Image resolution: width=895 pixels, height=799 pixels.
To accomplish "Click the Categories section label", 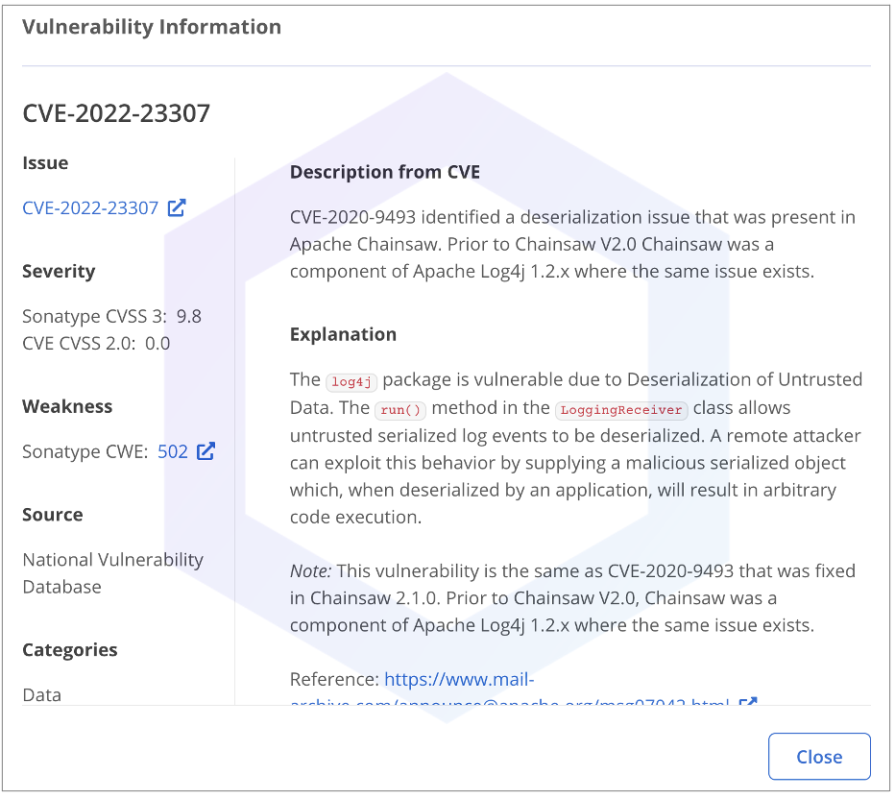I will point(70,650).
